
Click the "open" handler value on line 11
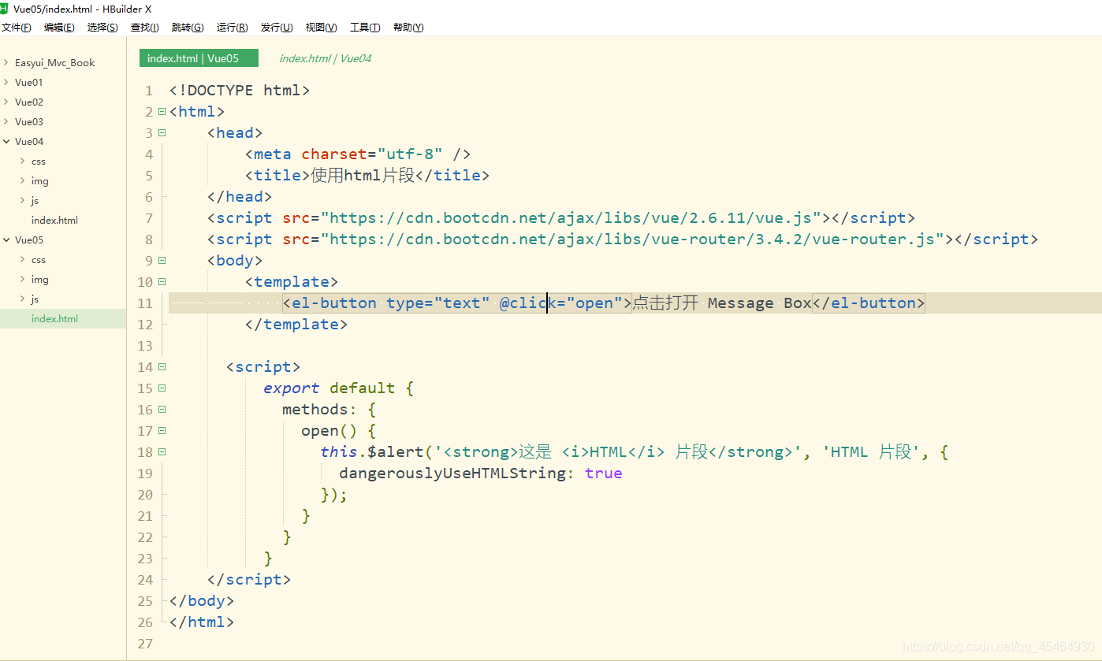point(594,303)
